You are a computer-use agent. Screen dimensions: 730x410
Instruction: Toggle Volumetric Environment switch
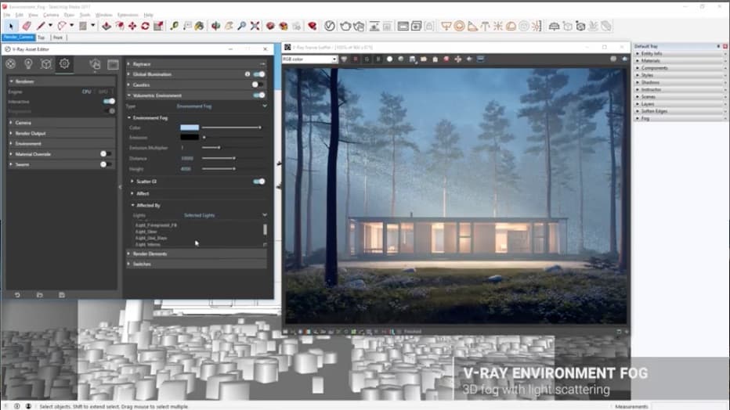pos(259,95)
